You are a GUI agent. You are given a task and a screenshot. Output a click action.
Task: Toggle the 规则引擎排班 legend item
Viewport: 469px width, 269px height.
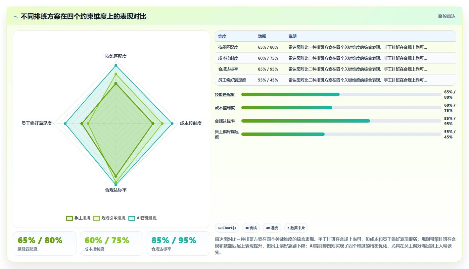pos(110,218)
